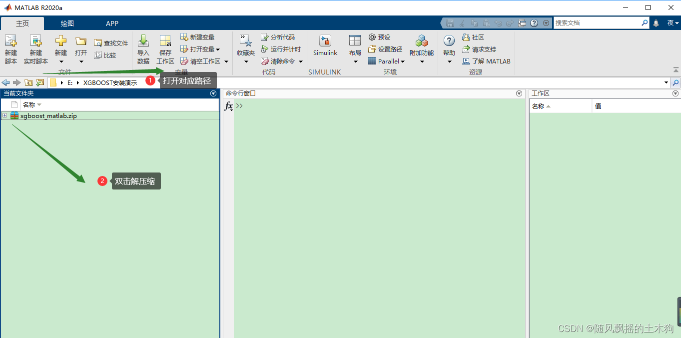Launch Simulink from the ribbon
The height and width of the screenshot is (338, 681).
point(325,45)
